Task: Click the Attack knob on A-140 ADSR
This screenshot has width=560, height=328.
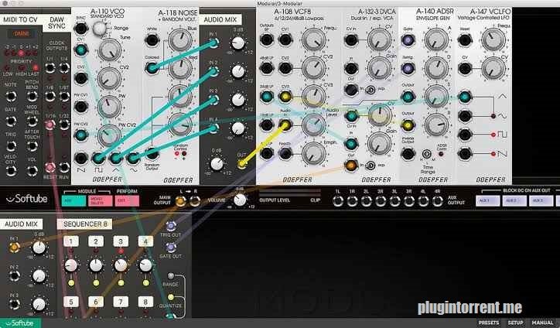Action: click(436, 39)
